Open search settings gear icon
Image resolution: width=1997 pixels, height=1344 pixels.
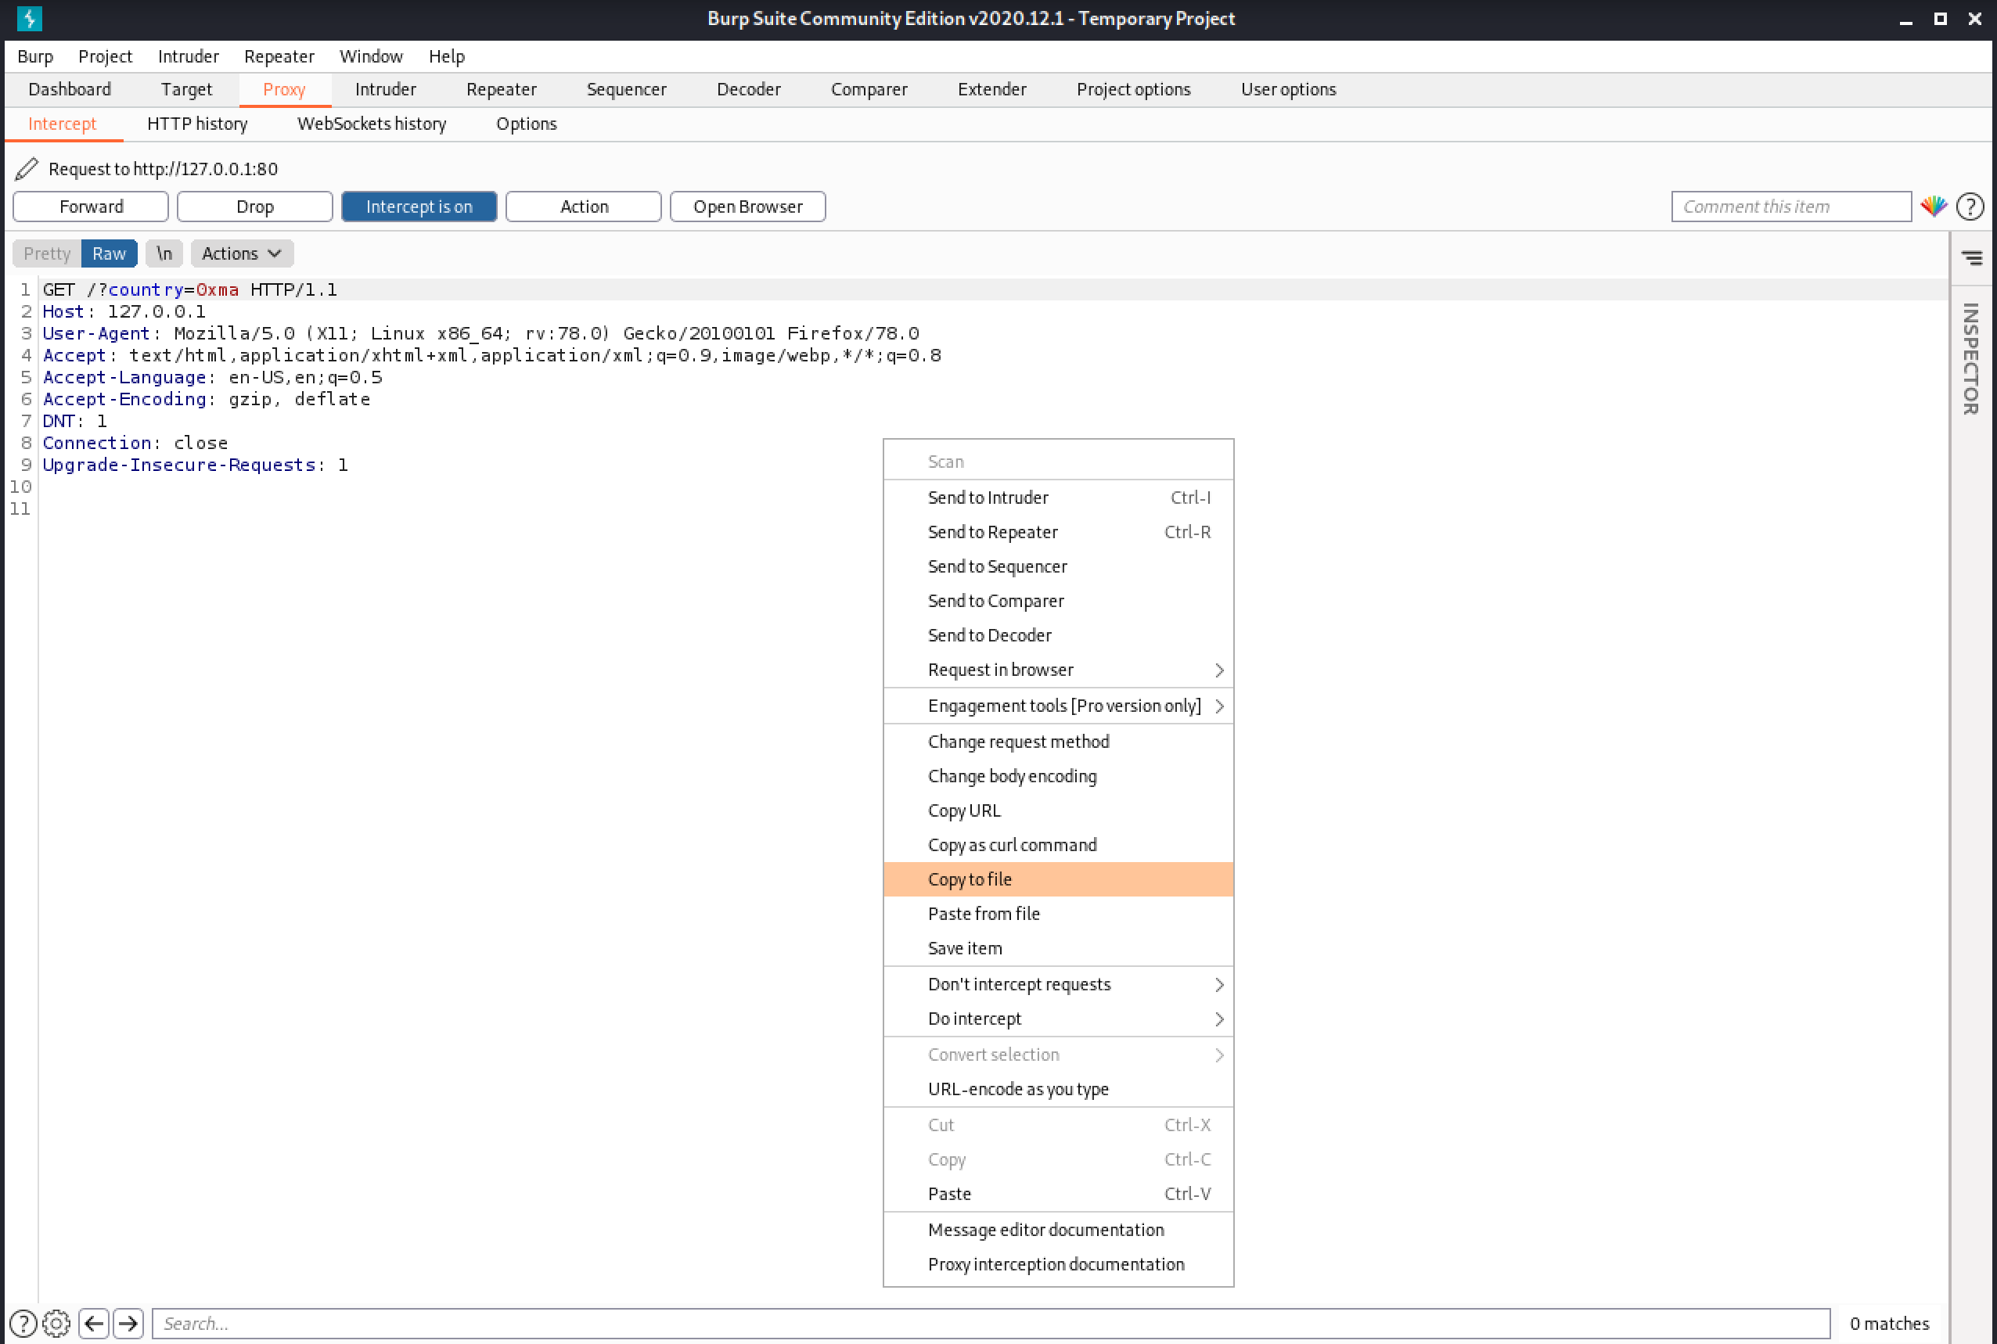point(56,1323)
